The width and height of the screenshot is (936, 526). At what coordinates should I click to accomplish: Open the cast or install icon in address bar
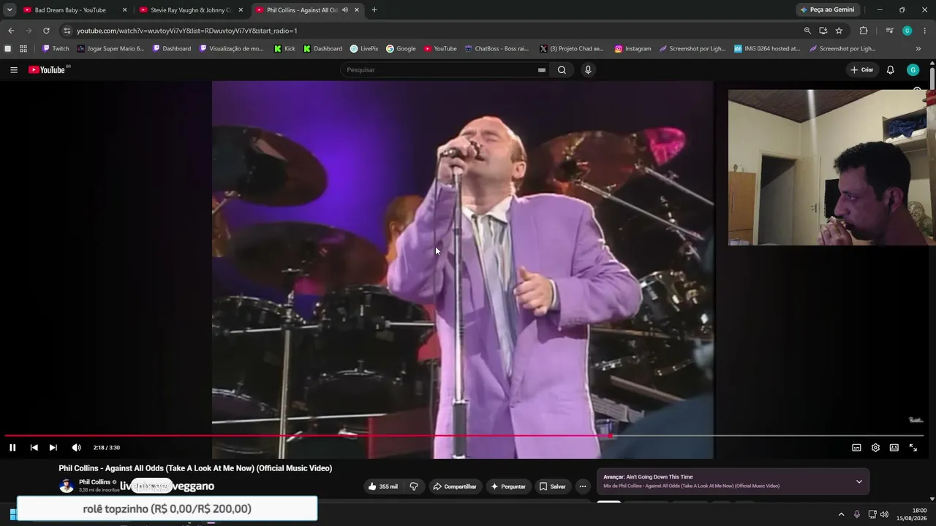(823, 31)
